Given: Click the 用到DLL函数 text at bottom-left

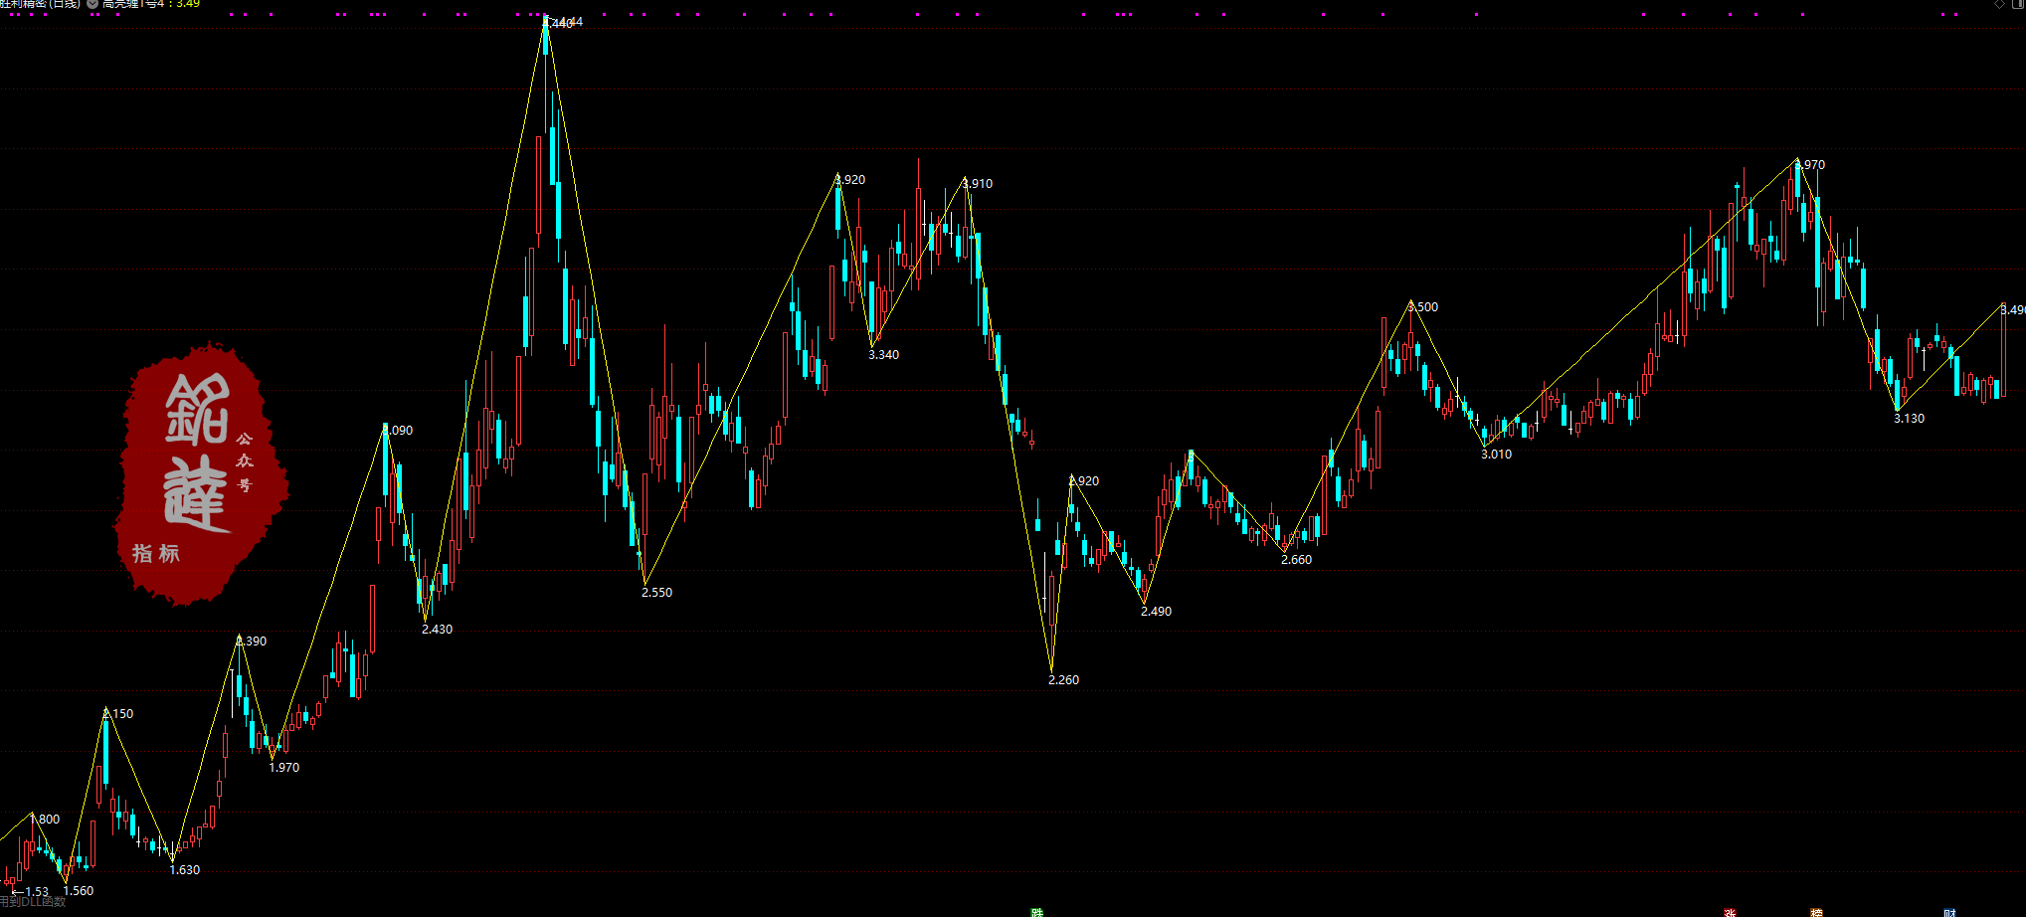Looking at the screenshot, I should coord(33,902).
